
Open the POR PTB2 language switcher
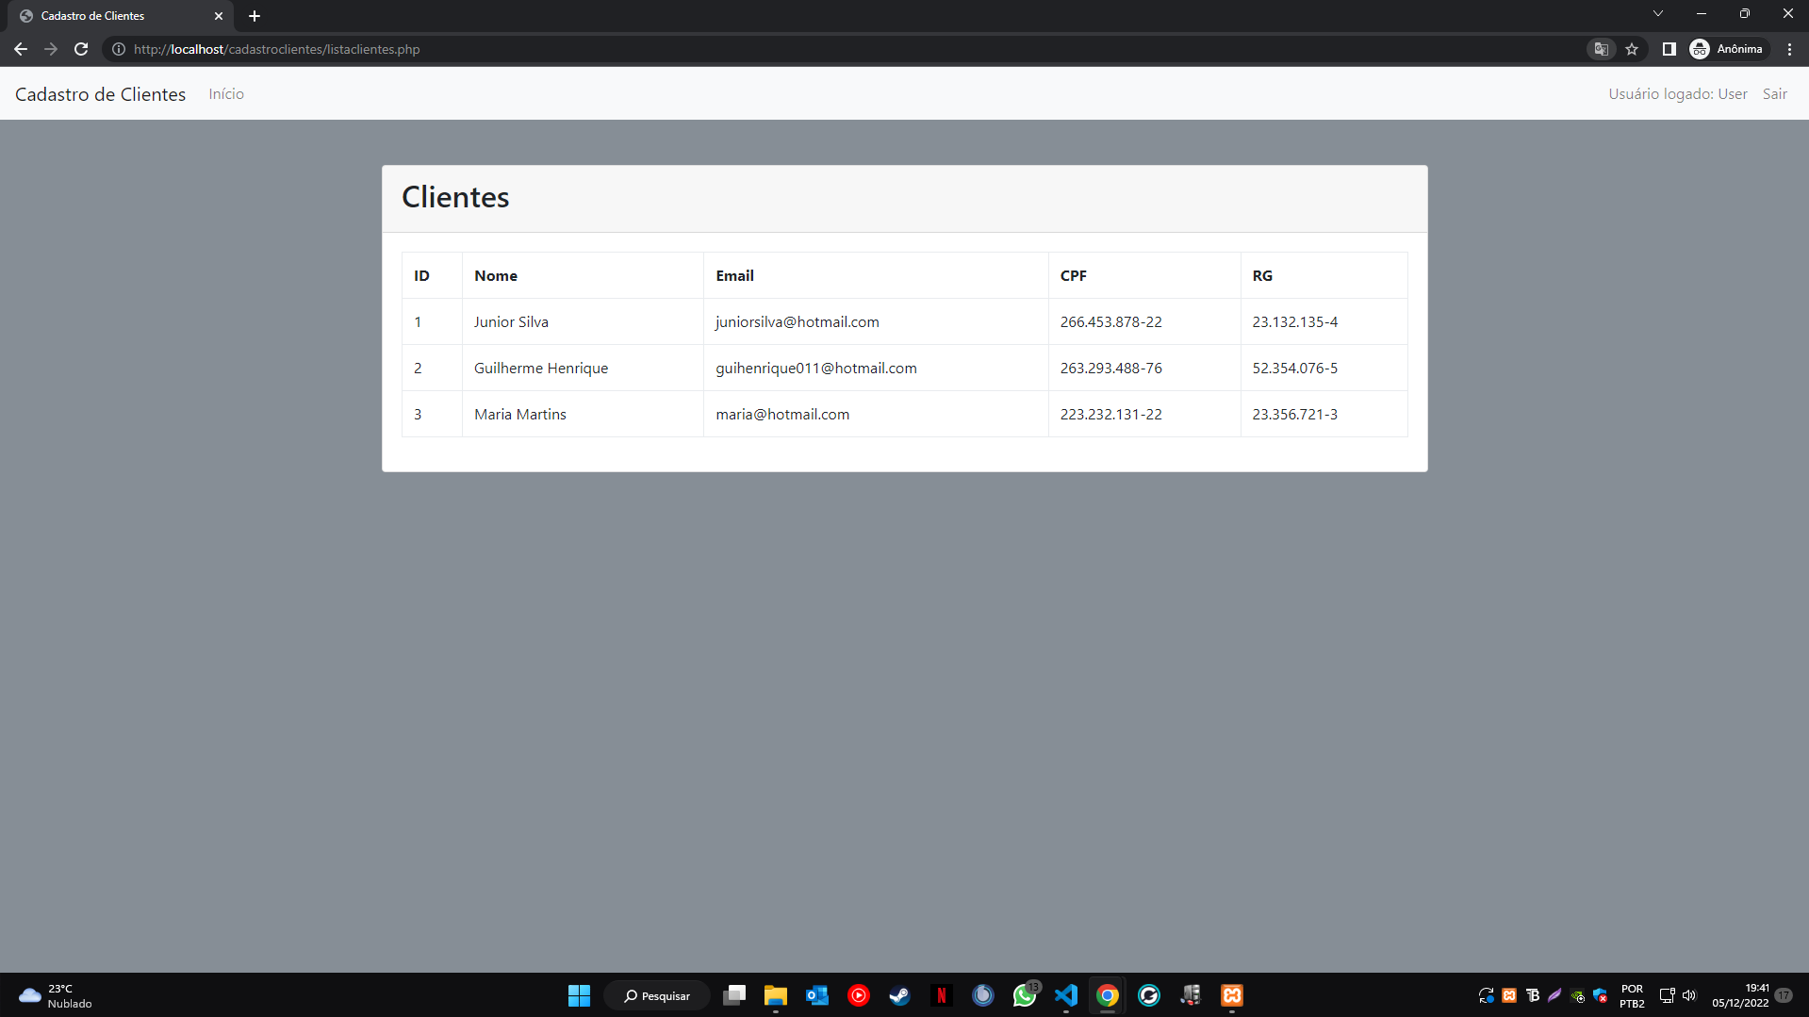pyautogui.click(x=1632, y=995)
